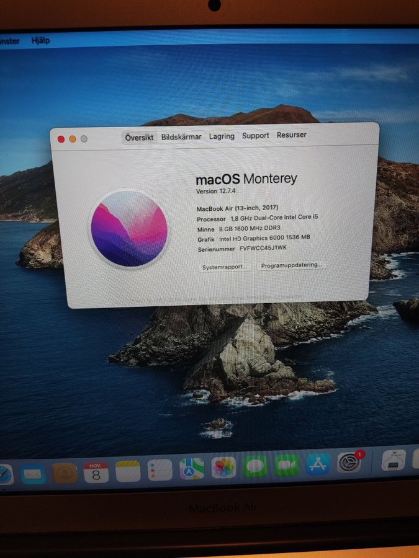Open the App Store icon
Viewport: 419px width, 558px height.
tap(318, 464)
